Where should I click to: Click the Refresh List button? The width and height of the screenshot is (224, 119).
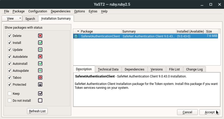point(37,111)
